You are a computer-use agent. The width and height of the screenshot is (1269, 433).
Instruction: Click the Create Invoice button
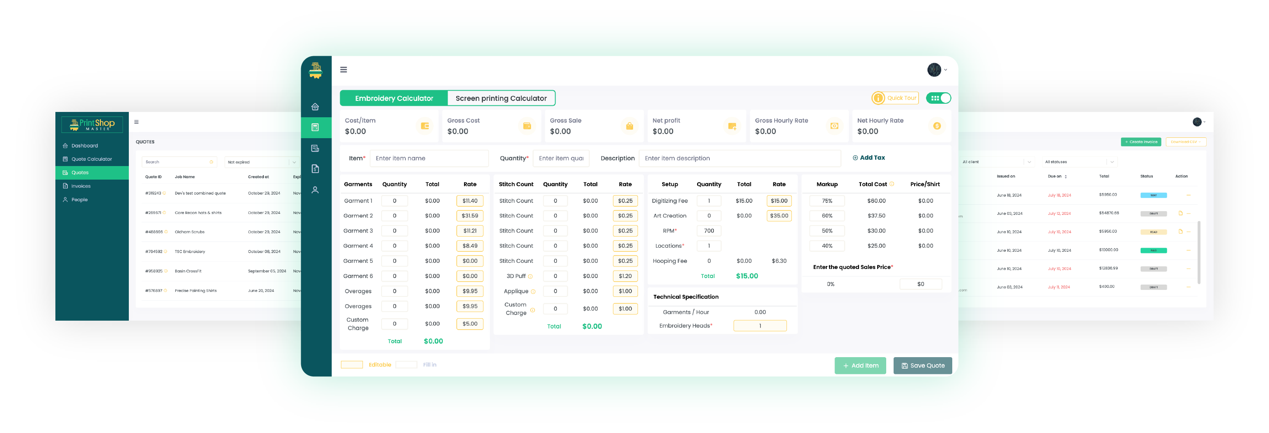pyautogui.click(x=1141, y=142)
